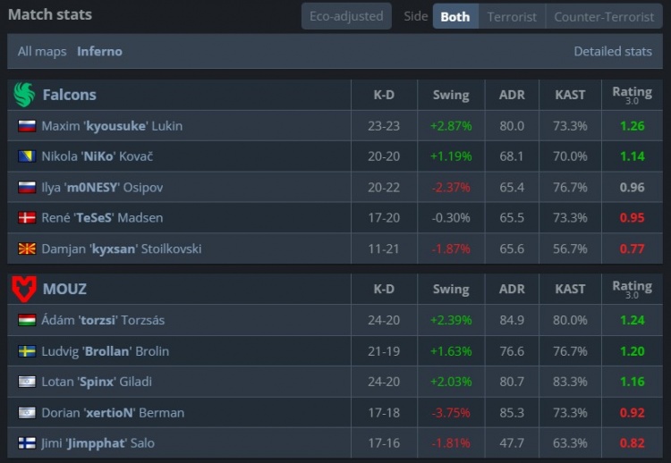The width and height of the screenshot is (671, 463).
Task: Click the Finnish flag beside Jimpphat
Action: [26, 443]
